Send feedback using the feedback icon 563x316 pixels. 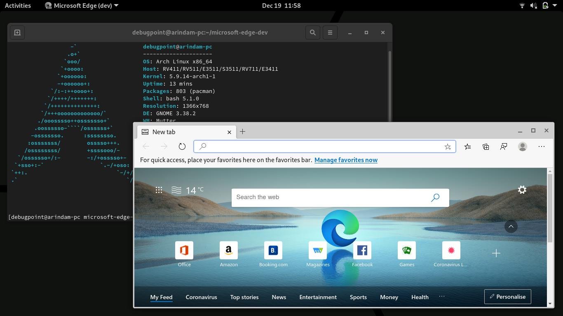[504, 146]
